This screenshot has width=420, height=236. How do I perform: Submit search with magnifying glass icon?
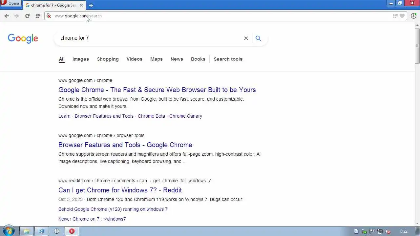259,38
